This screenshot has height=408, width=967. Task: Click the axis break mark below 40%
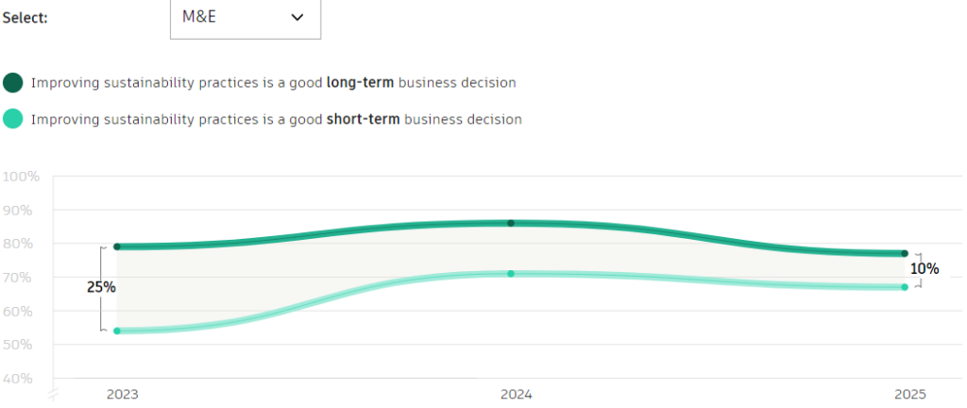click(53, 393)
